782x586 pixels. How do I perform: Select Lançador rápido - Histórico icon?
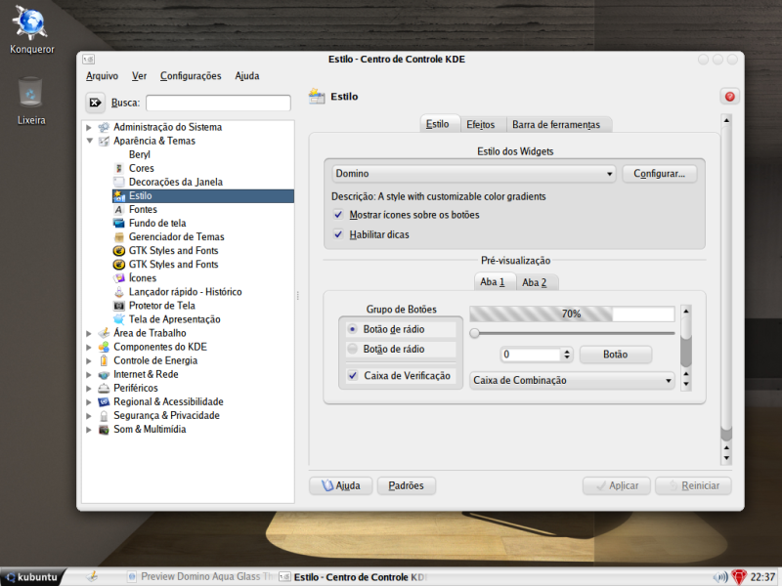(118, 292)
